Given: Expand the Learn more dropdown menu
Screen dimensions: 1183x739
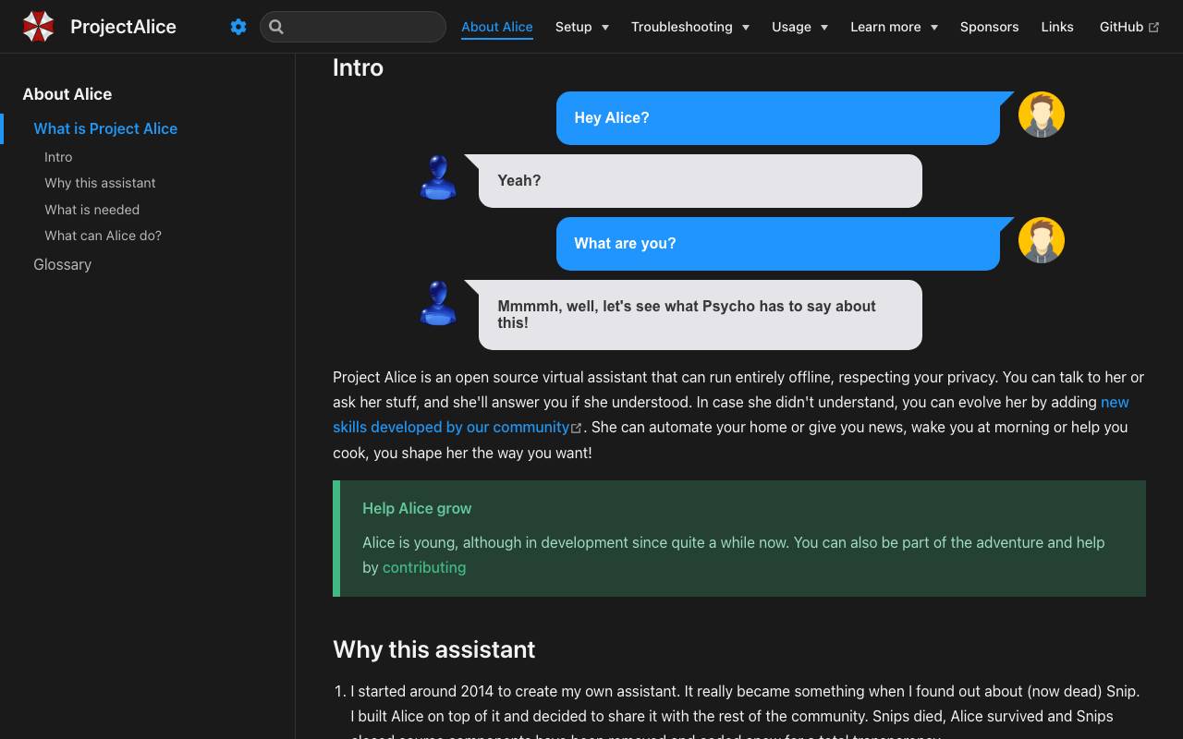Looking at the screenshot, I should (x=894, y=27).
